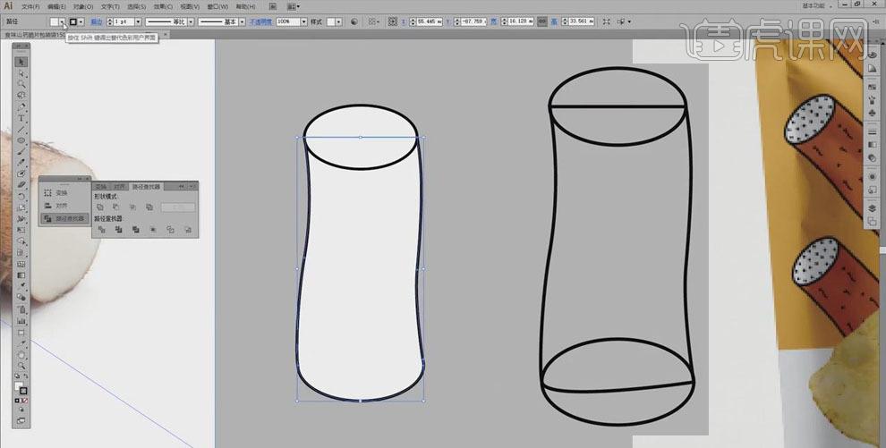Open the stroke color swatch dropdown arrow
This screenshot has height=448, width=886.
[x=81, y=22]
